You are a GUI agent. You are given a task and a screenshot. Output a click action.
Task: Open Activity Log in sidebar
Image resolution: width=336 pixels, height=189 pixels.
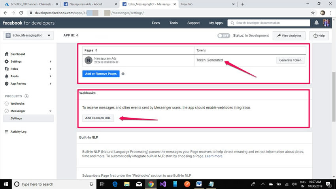point(19,132)
